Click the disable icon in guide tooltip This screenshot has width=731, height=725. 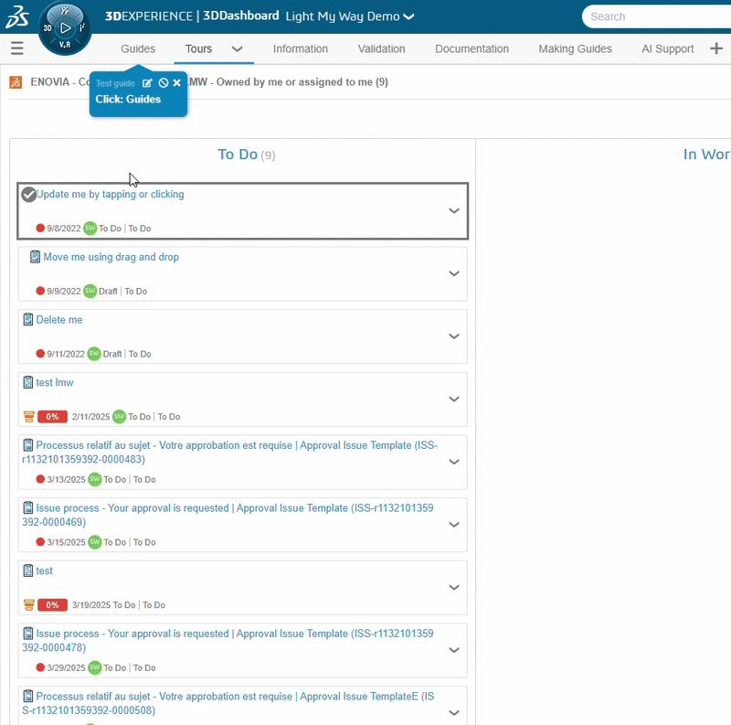tap(164, 83)
